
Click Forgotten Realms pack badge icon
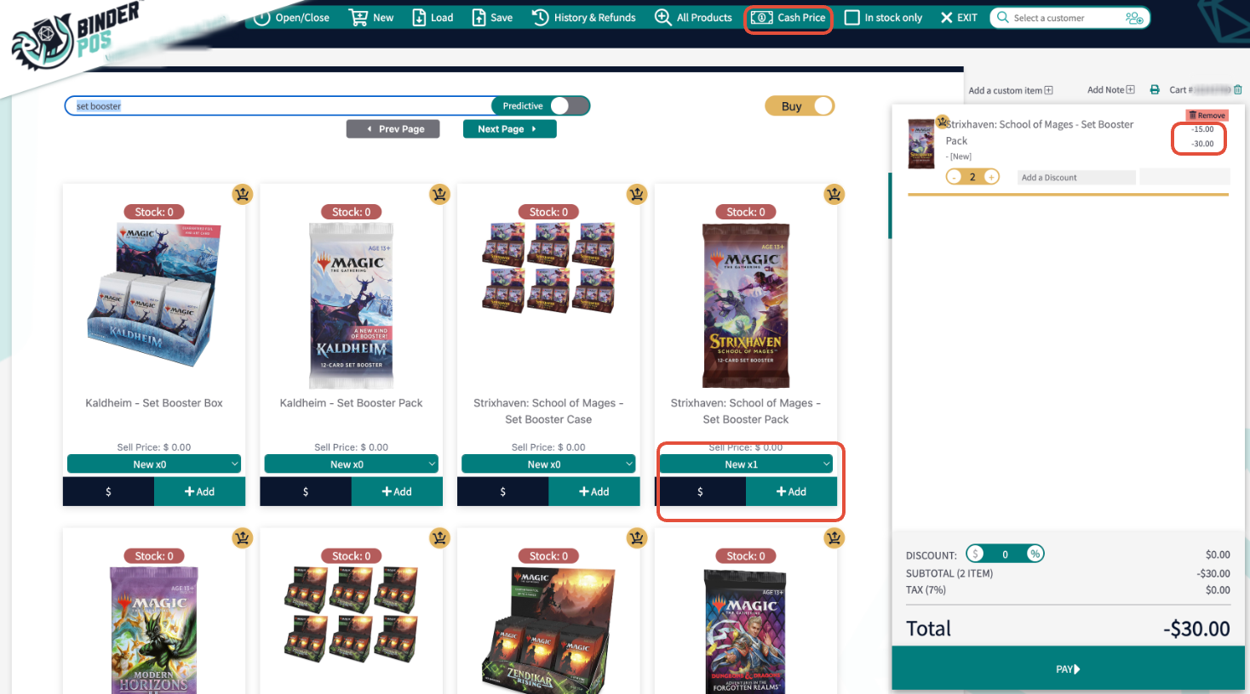834,538
